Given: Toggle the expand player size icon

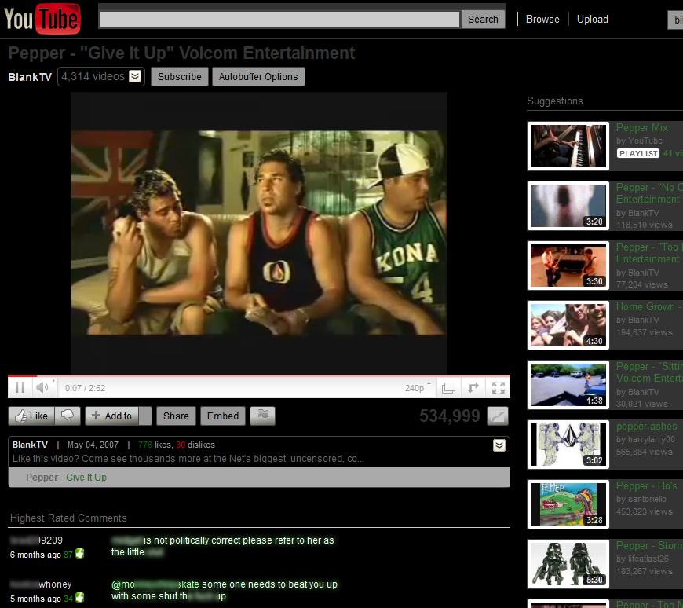Looking at the screenshot, I should pyautogui.click(x=448, y=388).
